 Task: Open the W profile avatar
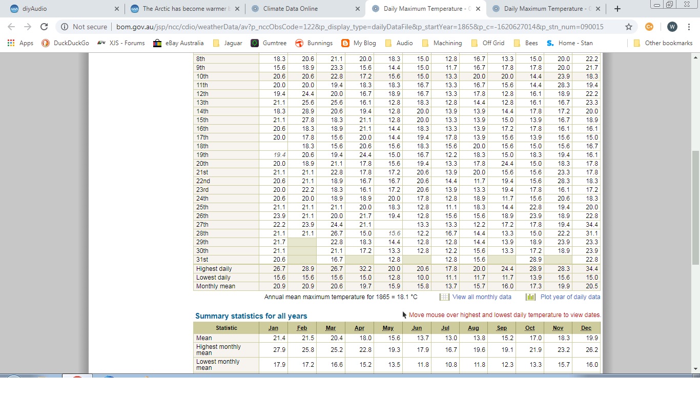coord(672,27)
